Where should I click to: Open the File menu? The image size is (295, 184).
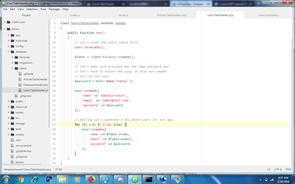tap(5, 9)
